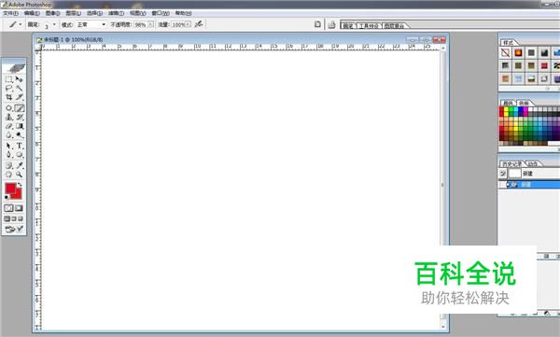Select the Rectangular Marquee tool
The image size is (560, 337).
tap(9, 79)
